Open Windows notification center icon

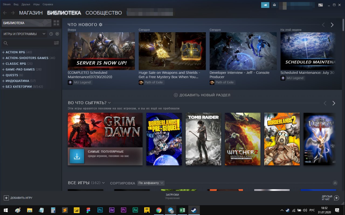pyautogui.click(x=337, y=210)
